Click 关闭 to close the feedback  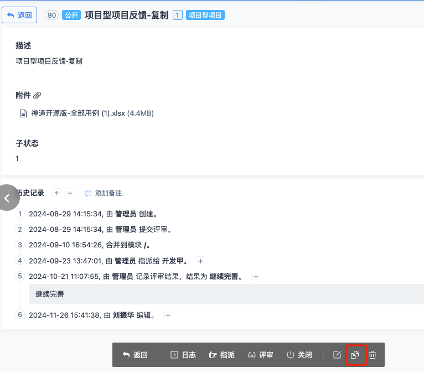pyautogui.click(x=299, y=355)
